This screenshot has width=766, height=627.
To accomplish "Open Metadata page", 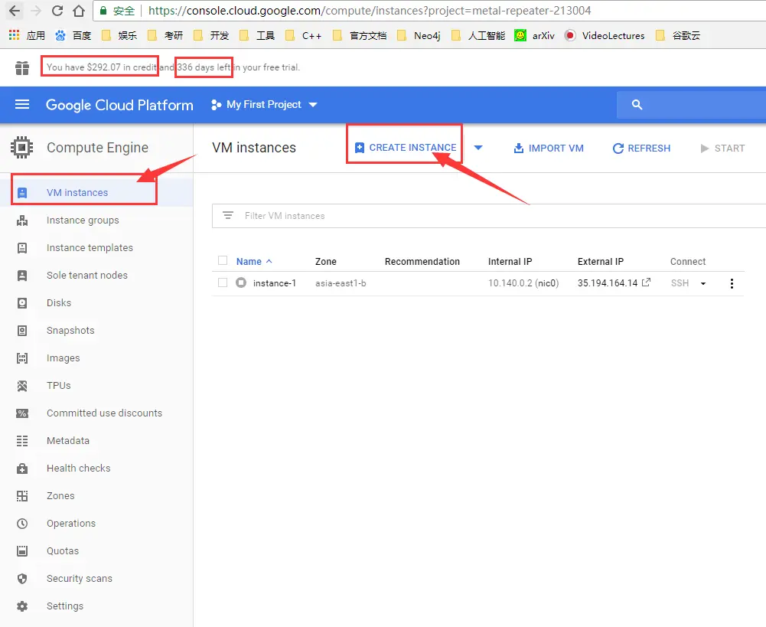I will (68, 441).
